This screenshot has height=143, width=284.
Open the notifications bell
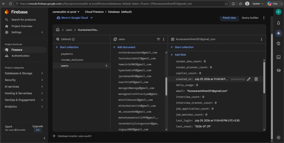tap(278, 23)
